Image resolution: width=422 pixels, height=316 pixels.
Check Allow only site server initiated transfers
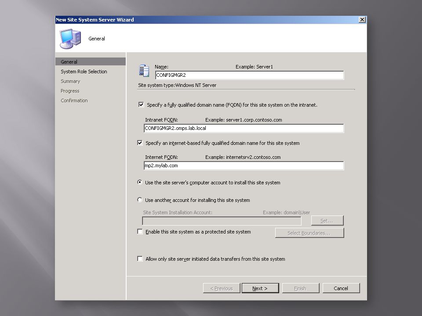(140, 259)
